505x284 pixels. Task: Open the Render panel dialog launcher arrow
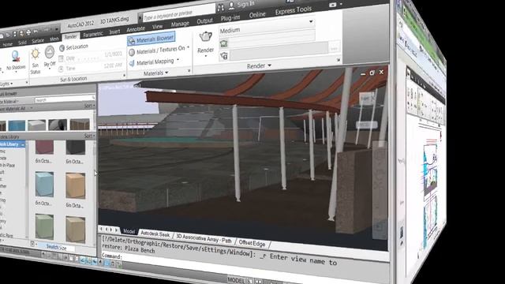click(x=339, y=60)
